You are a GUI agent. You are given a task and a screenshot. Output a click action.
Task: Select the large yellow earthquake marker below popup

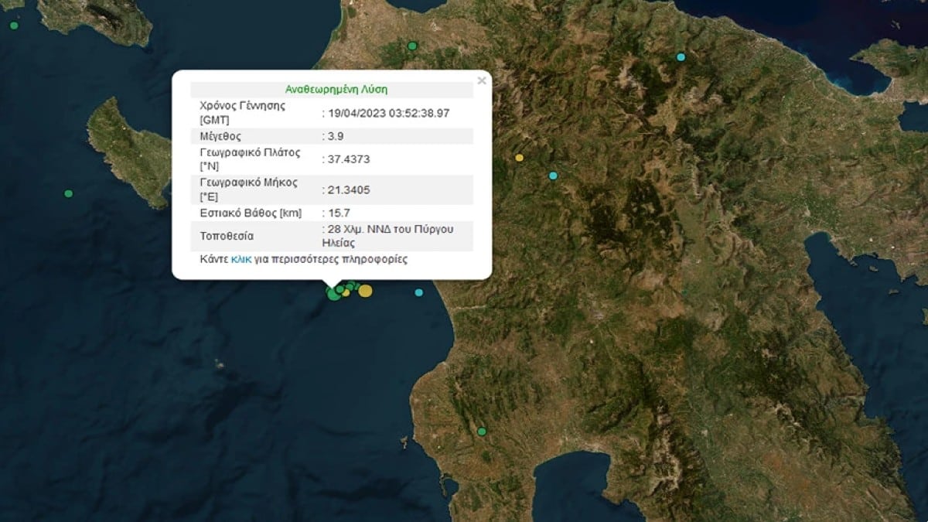(365, 291)
